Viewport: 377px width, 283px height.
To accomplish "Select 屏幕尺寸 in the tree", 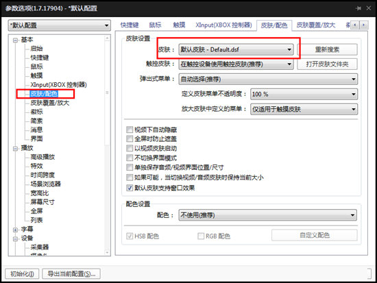I will coord(42,202).
